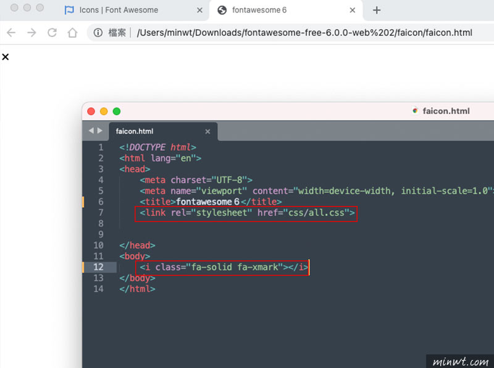The image size is (494, 368).
Task: Click line number 1 in the gutter
Action: click(x=101, y=147)
